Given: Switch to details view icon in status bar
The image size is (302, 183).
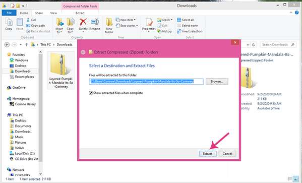Looking at the screenshot, I should tap(290, 179).
